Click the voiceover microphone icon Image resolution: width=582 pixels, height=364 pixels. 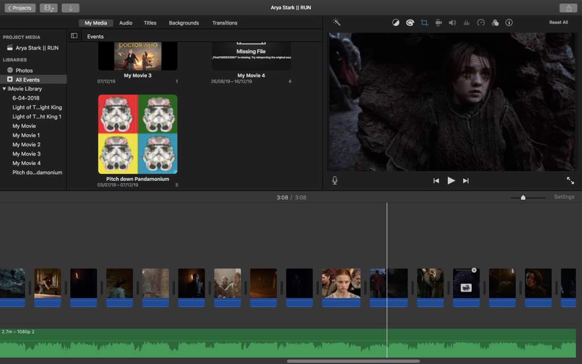pyautogui.click(x=335, y=180)
